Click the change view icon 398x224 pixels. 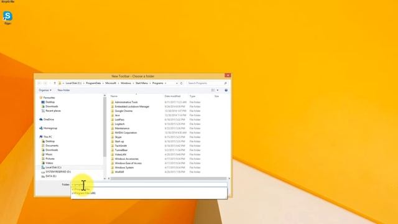(x=213, y=90)
